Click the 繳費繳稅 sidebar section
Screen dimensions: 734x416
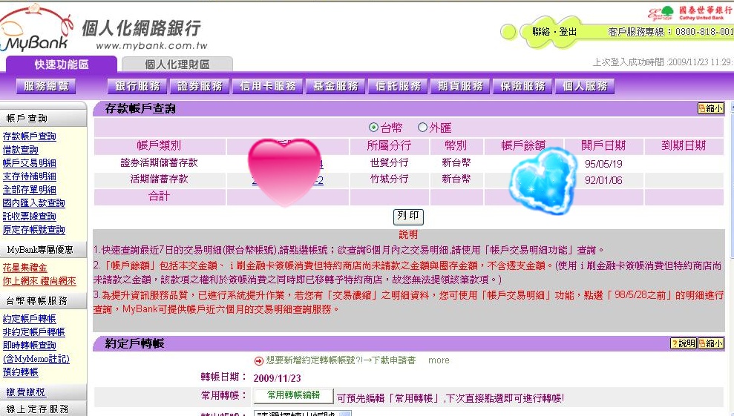[x=26, y=392]
